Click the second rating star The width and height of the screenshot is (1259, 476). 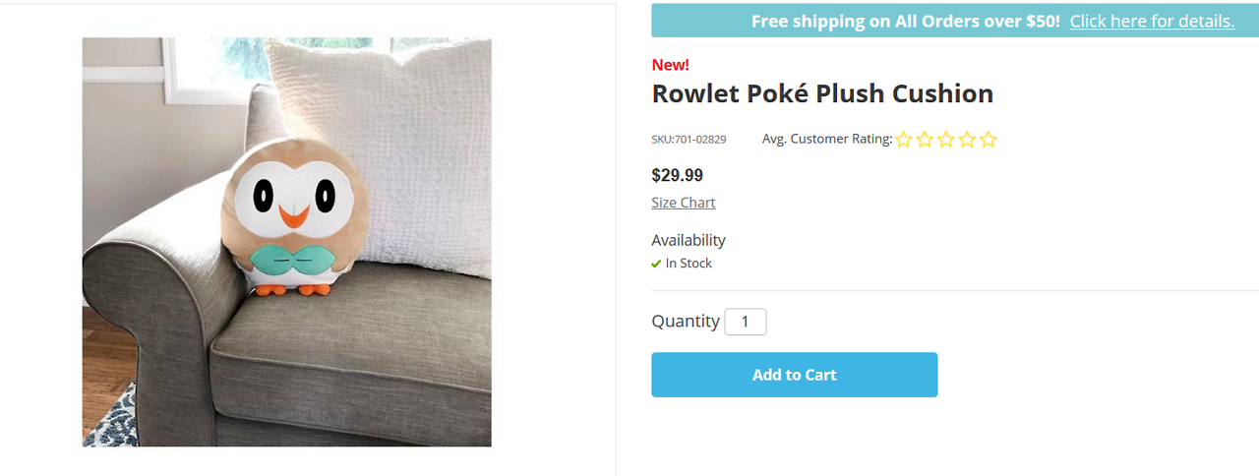point(925,140)
